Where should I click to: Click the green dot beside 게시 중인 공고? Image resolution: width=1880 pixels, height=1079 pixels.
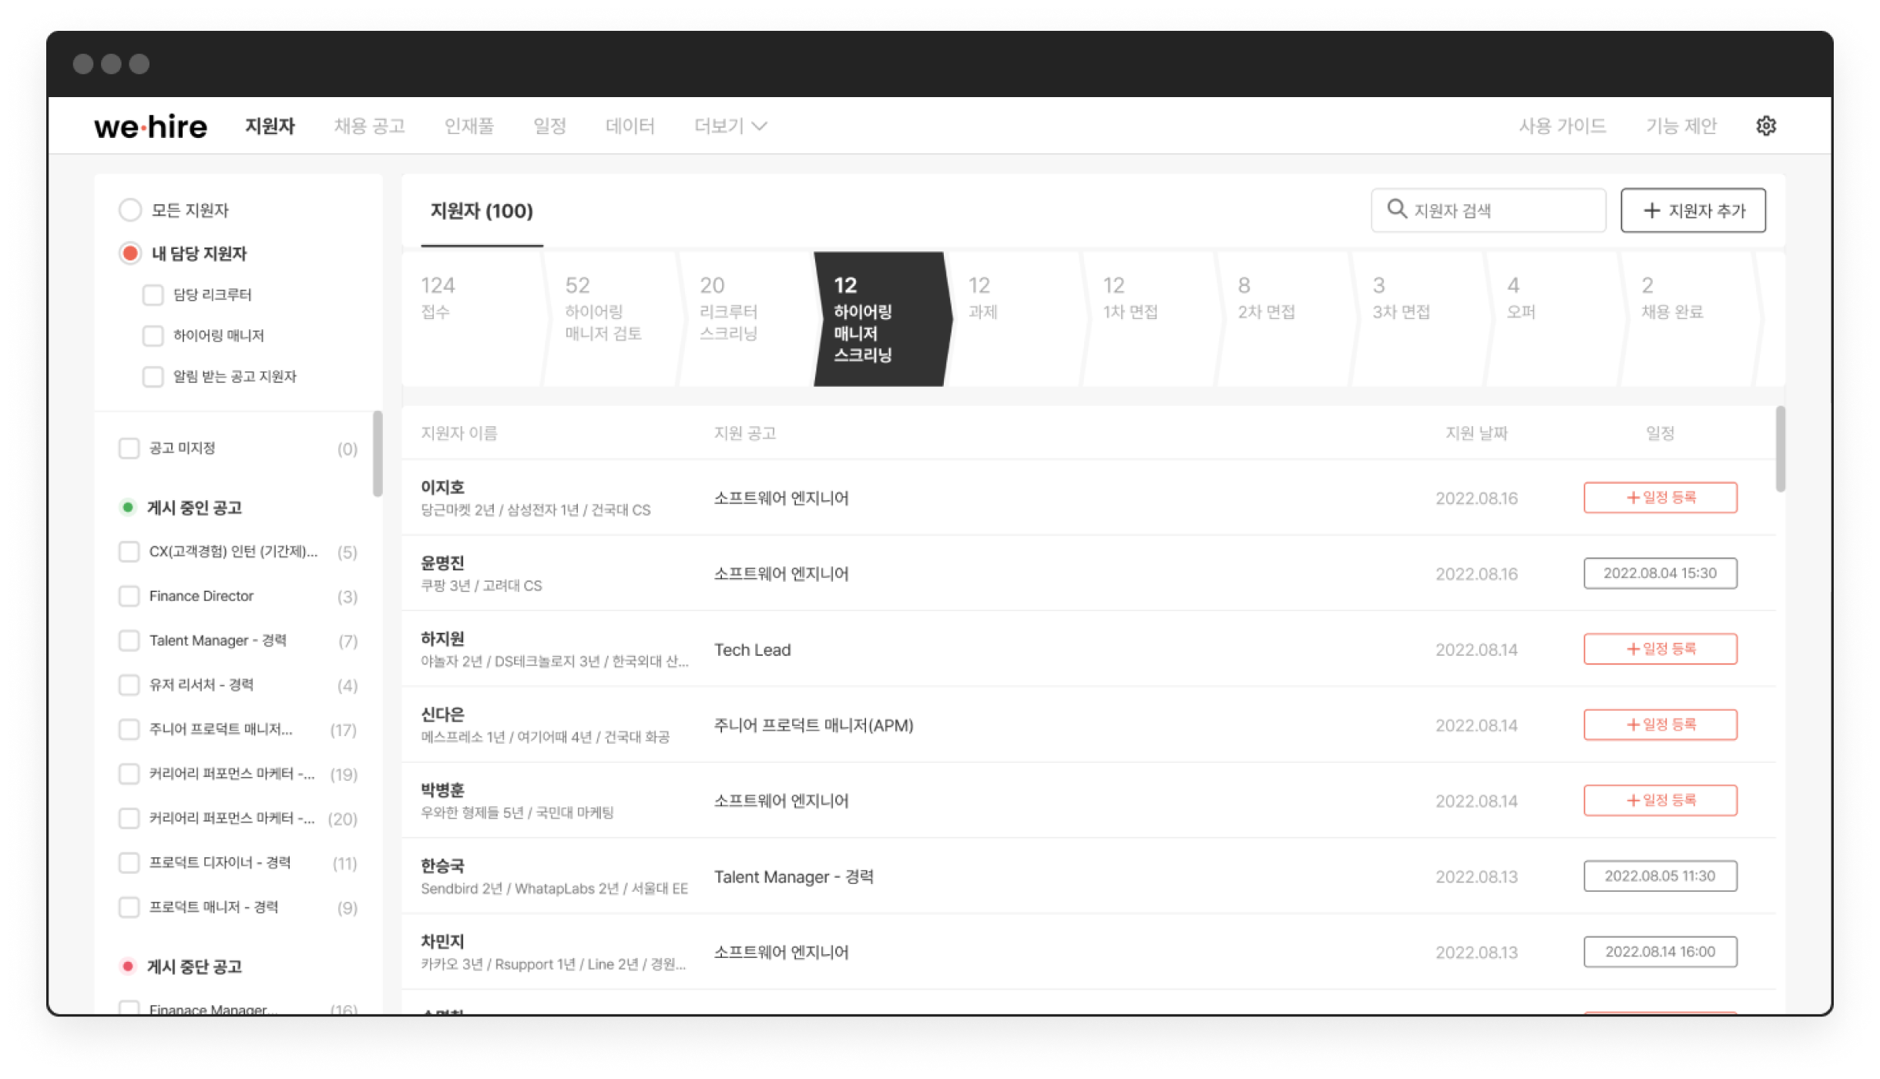coord(128,507)
